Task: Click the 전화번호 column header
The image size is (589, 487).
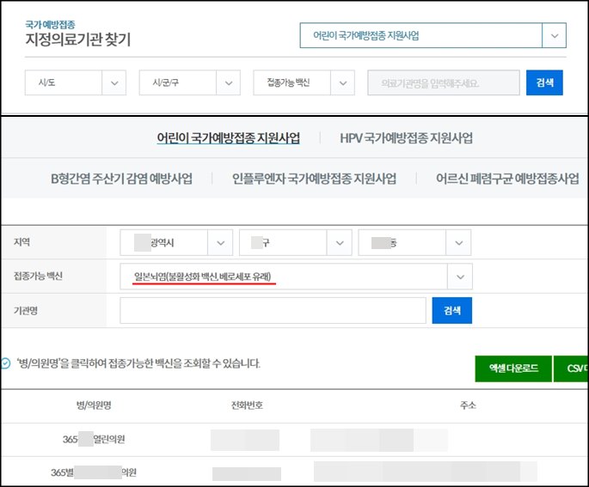Action: pos(247,405)
